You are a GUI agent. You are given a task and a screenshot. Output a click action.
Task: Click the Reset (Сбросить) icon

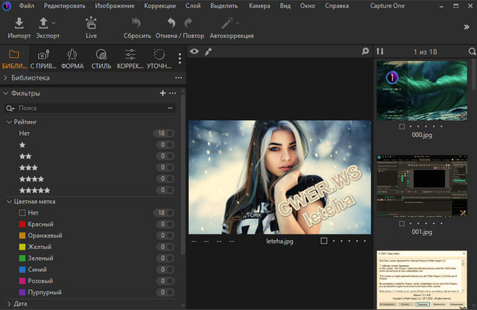point(136,23)
